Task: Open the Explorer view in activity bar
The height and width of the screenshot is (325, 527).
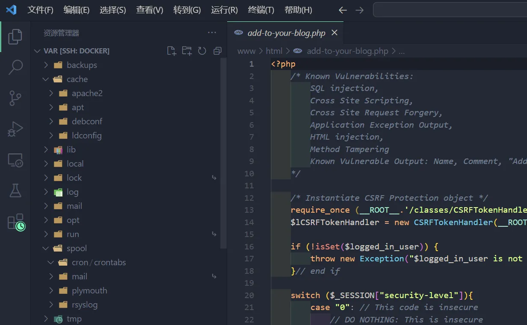Action: coord(15,37)
